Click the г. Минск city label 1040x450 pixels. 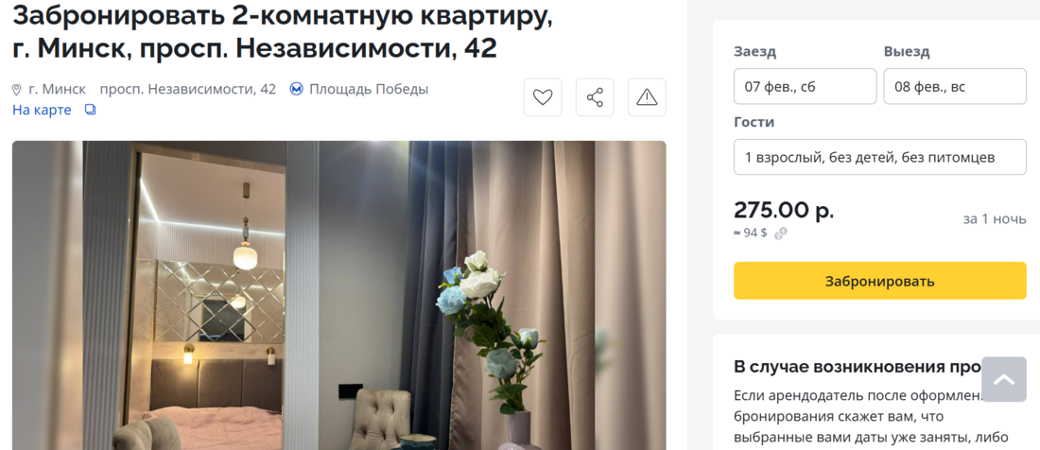pyautogui.click(x=57, y=89)
